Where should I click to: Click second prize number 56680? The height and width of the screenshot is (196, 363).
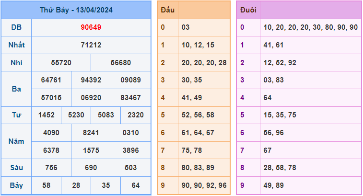[x=121, y=63]
